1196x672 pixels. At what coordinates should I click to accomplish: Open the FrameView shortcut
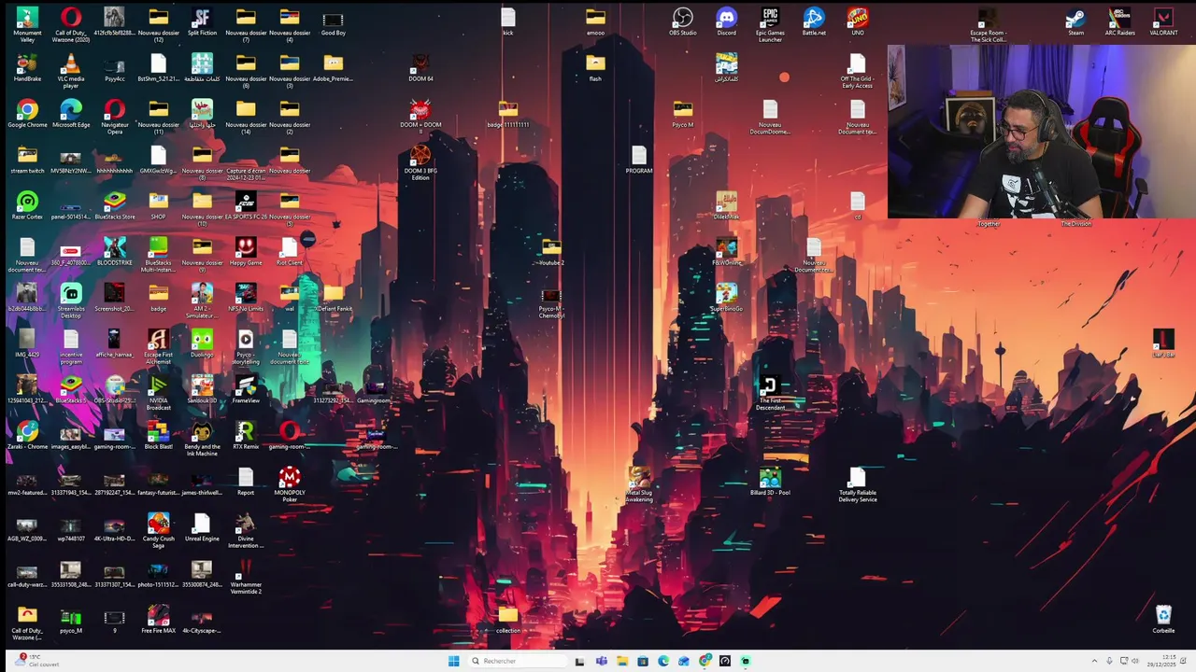click(246, 388)
